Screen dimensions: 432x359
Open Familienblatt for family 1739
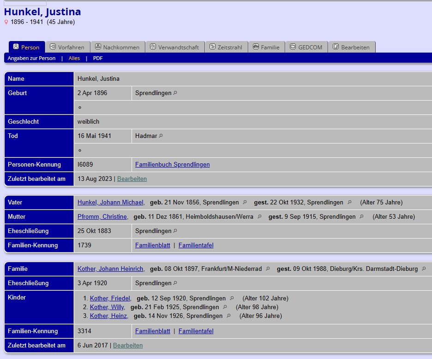tap(153, 245)
